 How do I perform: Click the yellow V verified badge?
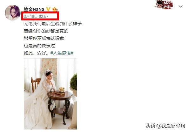pyautogui.click(x=48, y=9)
